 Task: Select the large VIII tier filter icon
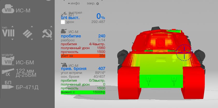click(8, 33)
